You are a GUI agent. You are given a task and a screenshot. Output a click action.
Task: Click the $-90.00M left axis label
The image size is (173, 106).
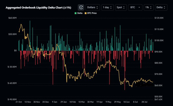point(12,99)
